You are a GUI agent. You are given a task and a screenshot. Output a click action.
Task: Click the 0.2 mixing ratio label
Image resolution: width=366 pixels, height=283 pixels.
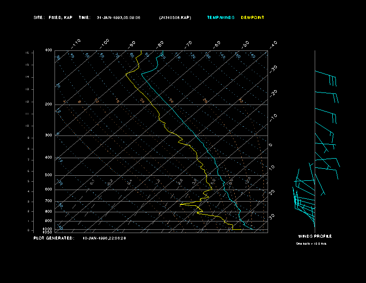coord(110,182)
